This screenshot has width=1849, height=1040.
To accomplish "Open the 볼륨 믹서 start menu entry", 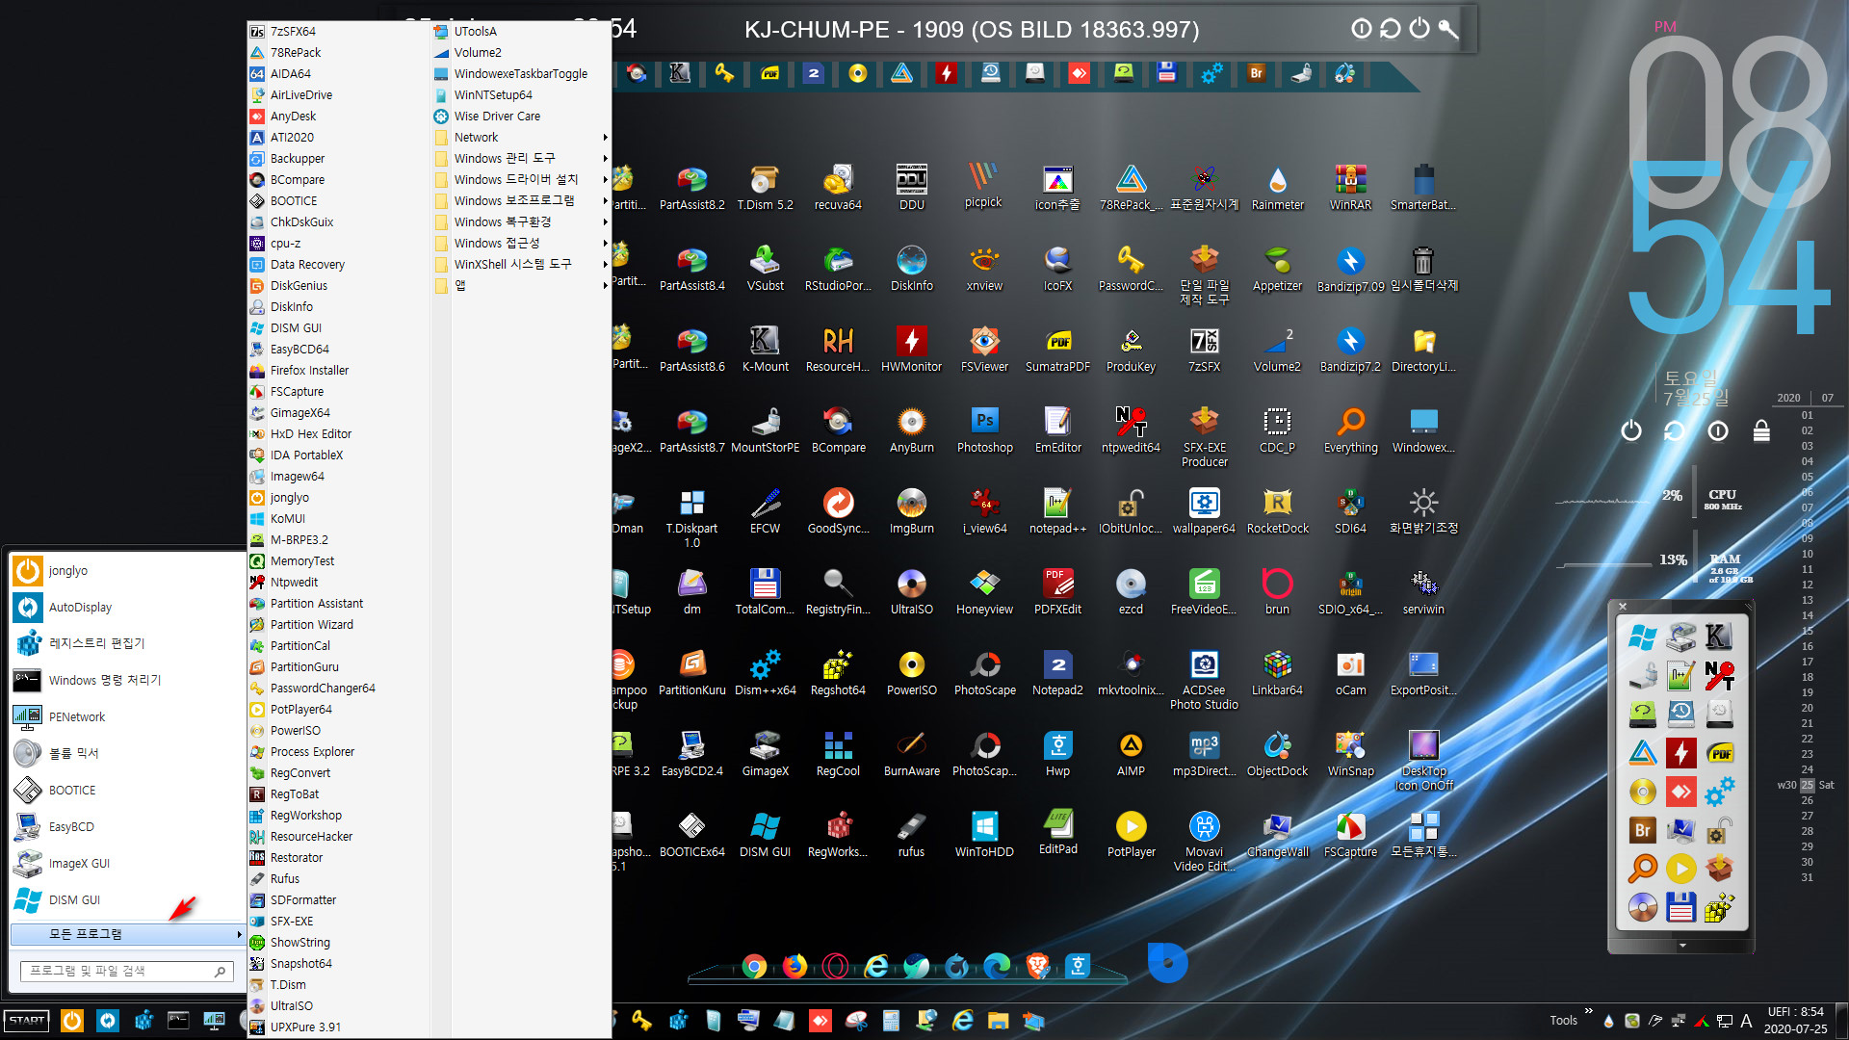I will 127,754.
